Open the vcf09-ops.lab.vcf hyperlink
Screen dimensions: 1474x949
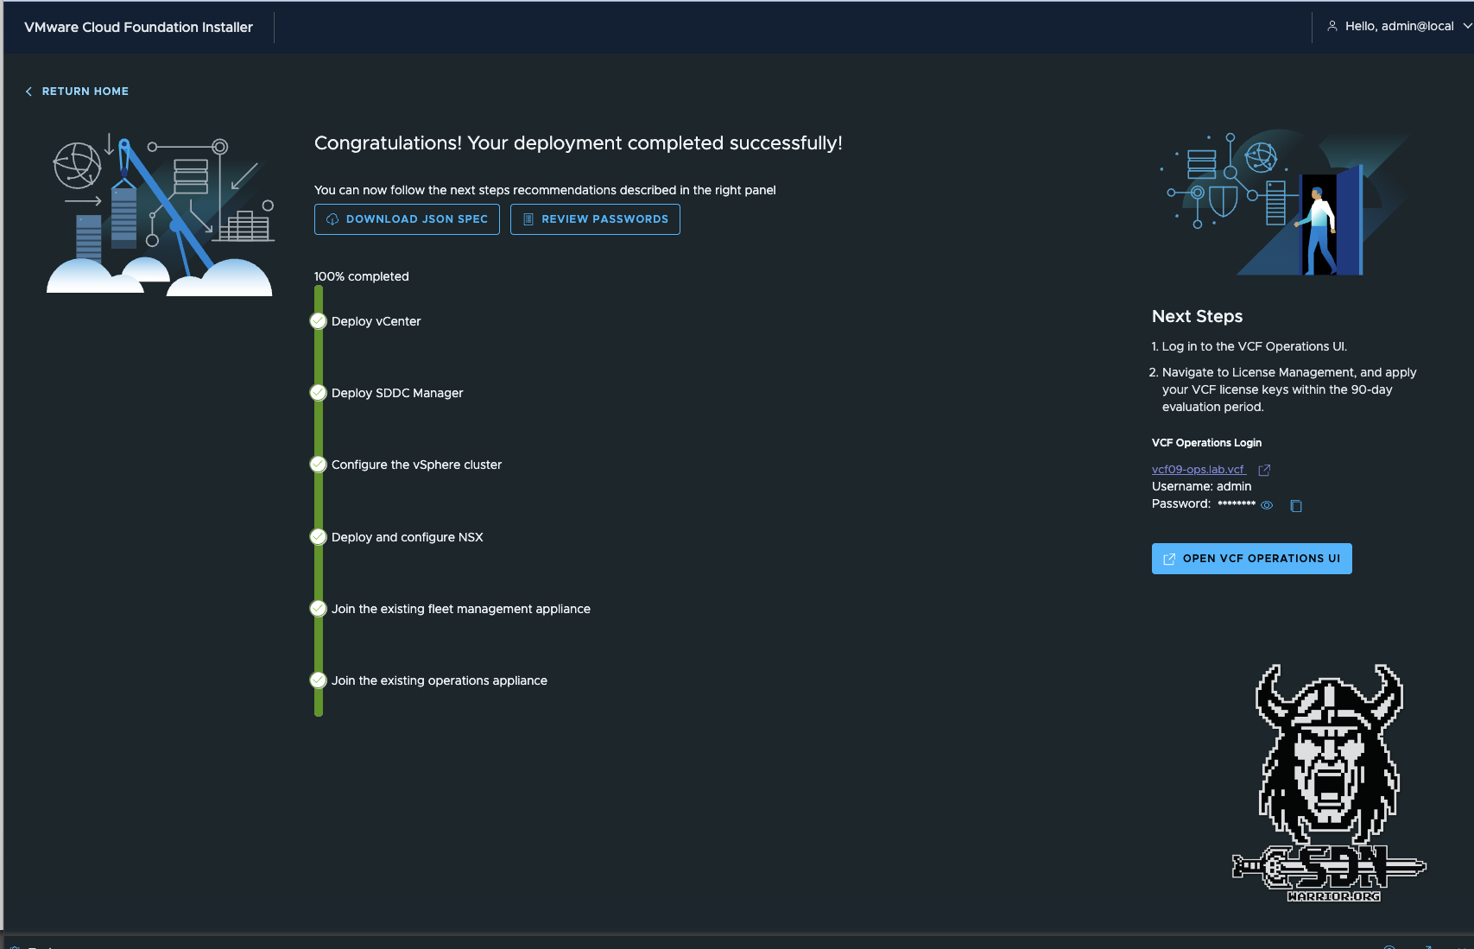coord(1198,470)
